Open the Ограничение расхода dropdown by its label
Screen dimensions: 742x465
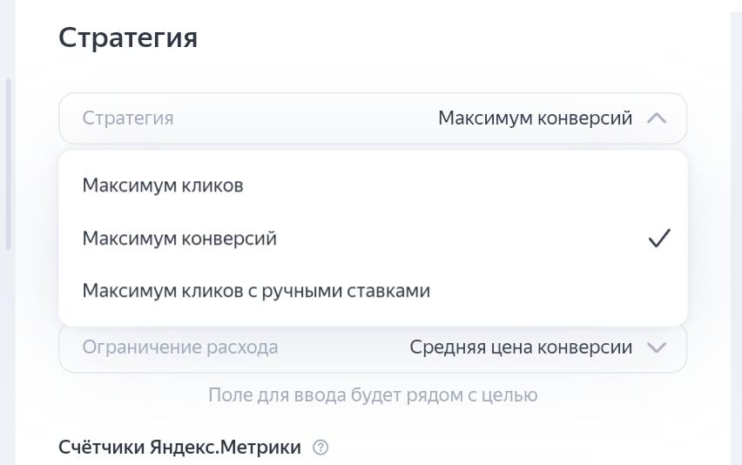tap(179, 347)
